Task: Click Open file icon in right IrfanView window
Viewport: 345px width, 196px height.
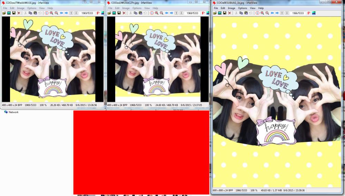Action: tap(215, 13)
